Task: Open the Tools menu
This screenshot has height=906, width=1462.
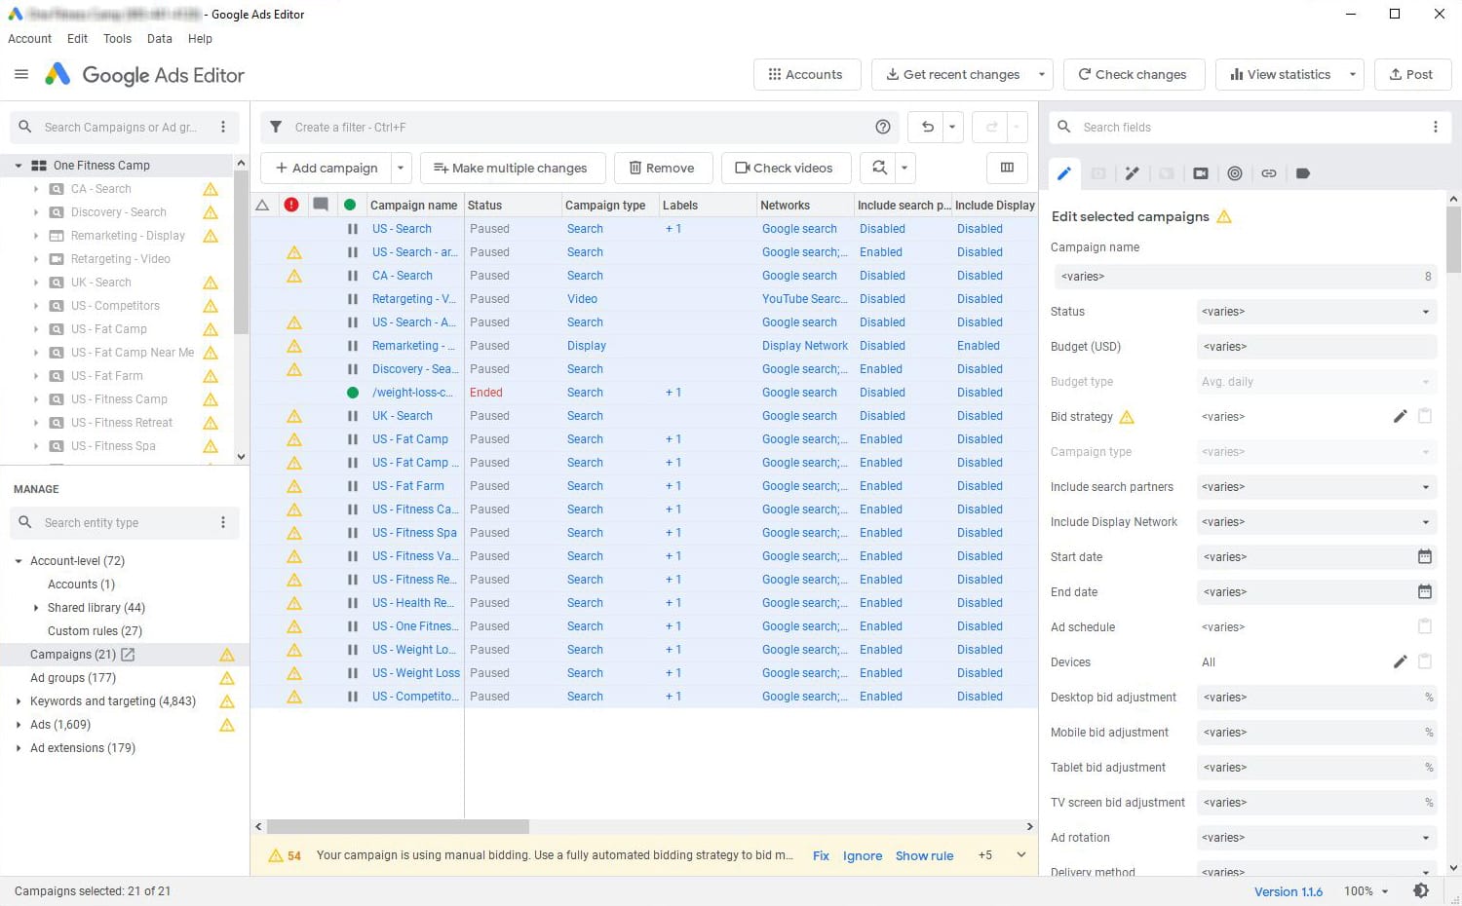Action: pyautogui.click(x=117, y=39)
